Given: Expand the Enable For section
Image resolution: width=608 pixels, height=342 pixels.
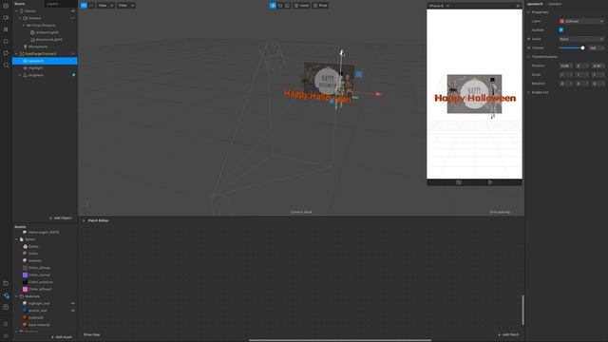Looking at the screenshot, I should [528, 92].
